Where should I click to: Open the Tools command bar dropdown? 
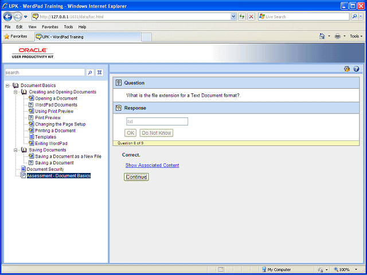pyautogui.click(x=356, y=37)
